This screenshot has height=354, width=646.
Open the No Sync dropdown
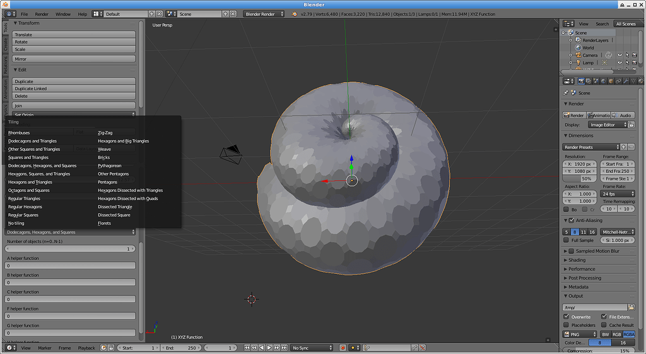[312, 348]
